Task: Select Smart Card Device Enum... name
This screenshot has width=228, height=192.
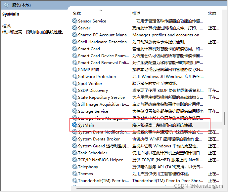Action: [103, 56]
